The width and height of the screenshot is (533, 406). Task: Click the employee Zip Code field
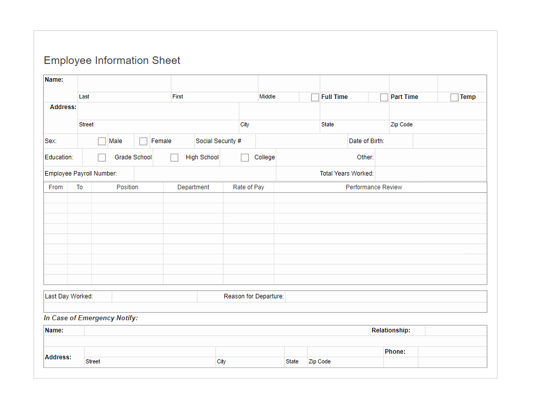pyautogui.click(x=438, y=112)
